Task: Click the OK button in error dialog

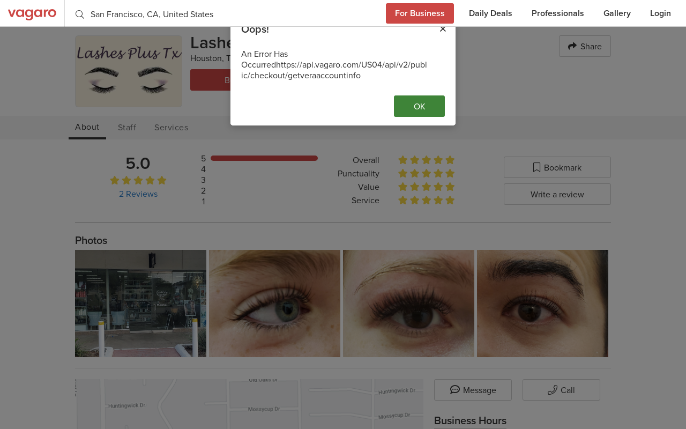Action: [x=419, y=106]
